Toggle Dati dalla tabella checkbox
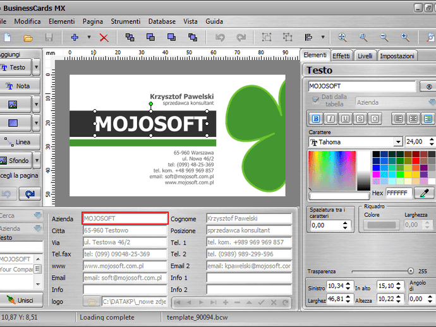Image resolution: width=436 pixels, height=327 pixels. pos(315,100)
